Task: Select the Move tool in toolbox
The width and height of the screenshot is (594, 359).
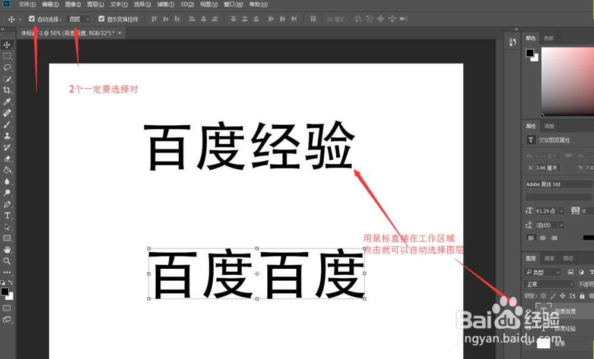Action: pyautogui.click(x=7, y=45)
